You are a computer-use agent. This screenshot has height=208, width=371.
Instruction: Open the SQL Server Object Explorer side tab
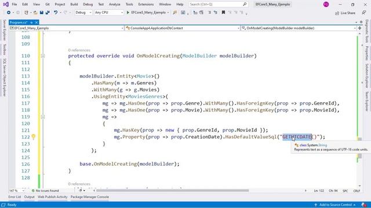coord(4,77)
